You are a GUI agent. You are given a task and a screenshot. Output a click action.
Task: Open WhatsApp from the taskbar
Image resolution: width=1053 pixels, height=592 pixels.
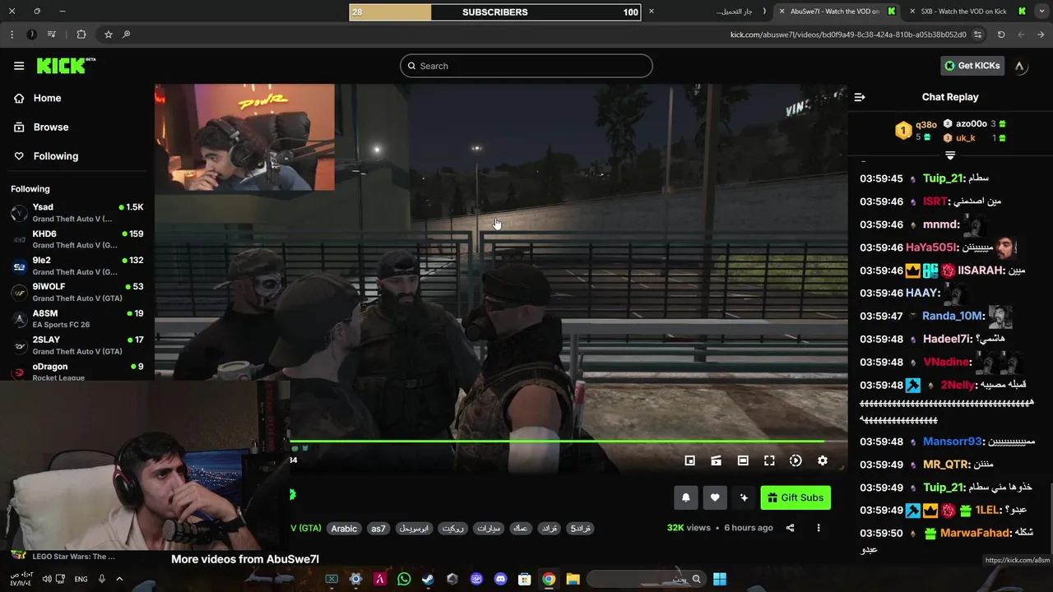404,579
